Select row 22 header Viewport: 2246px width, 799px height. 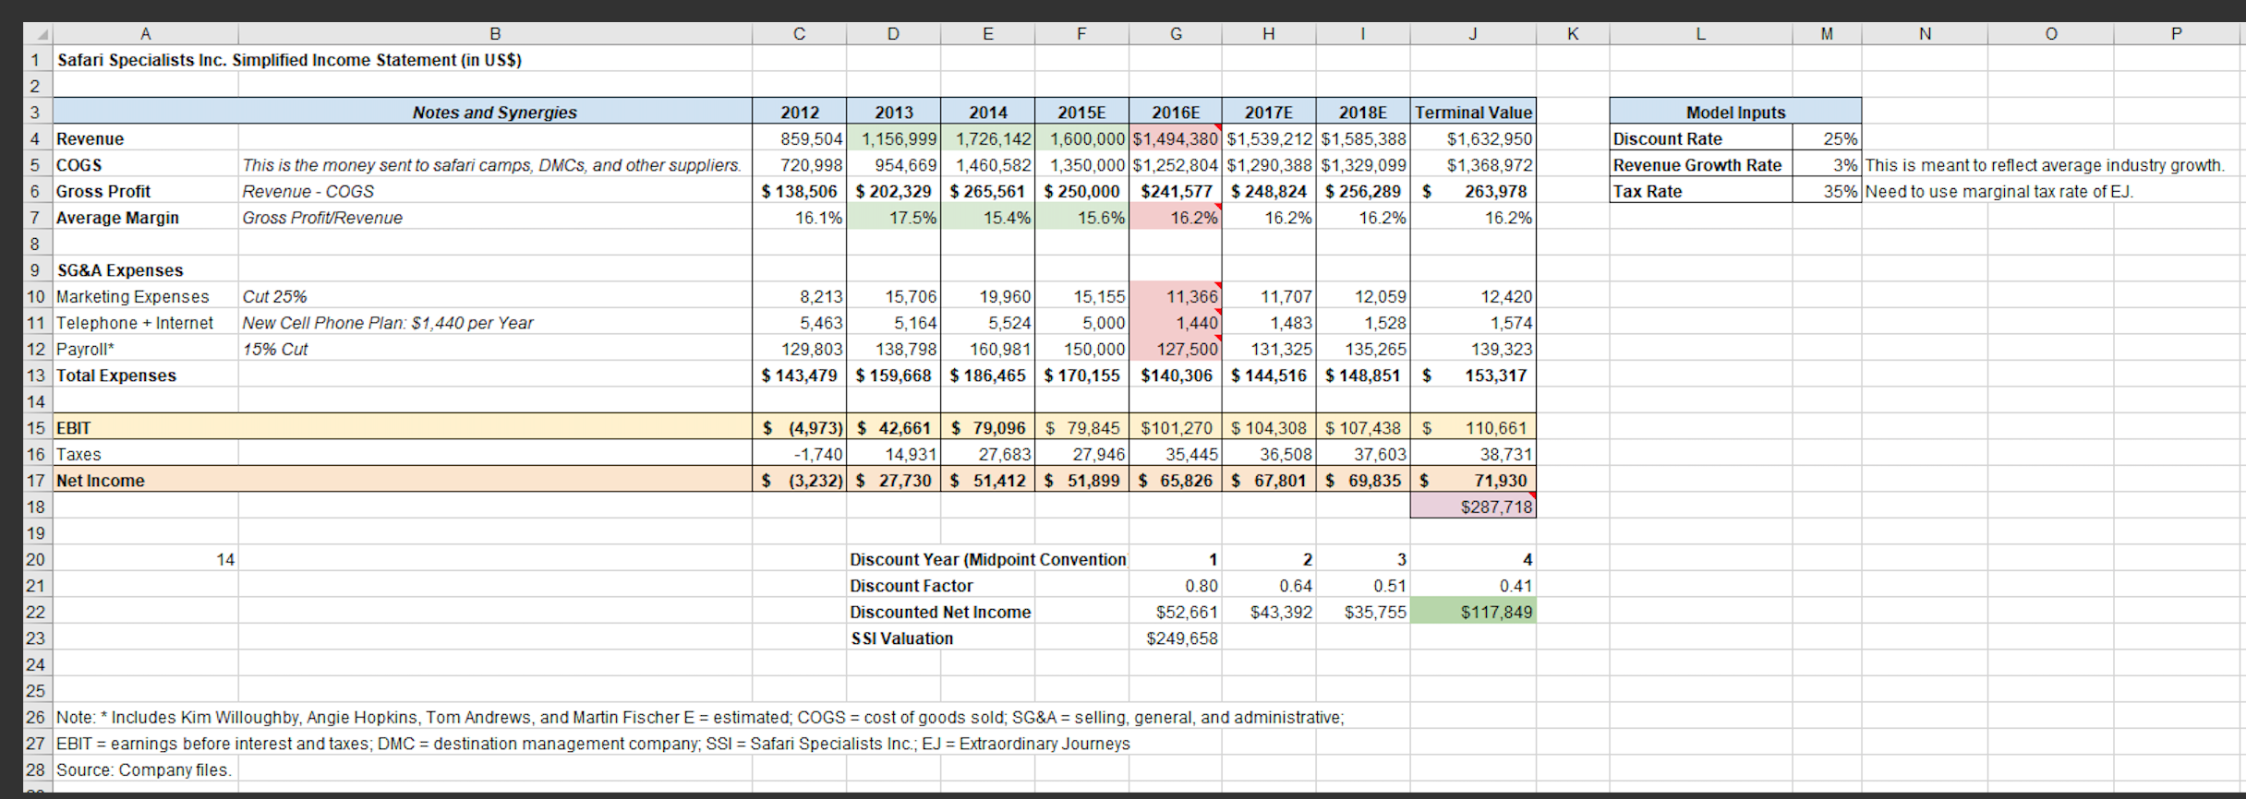37,611
